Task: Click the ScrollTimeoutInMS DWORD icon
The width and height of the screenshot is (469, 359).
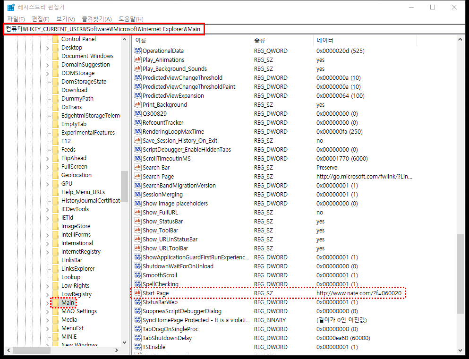Action: (137, 158)
